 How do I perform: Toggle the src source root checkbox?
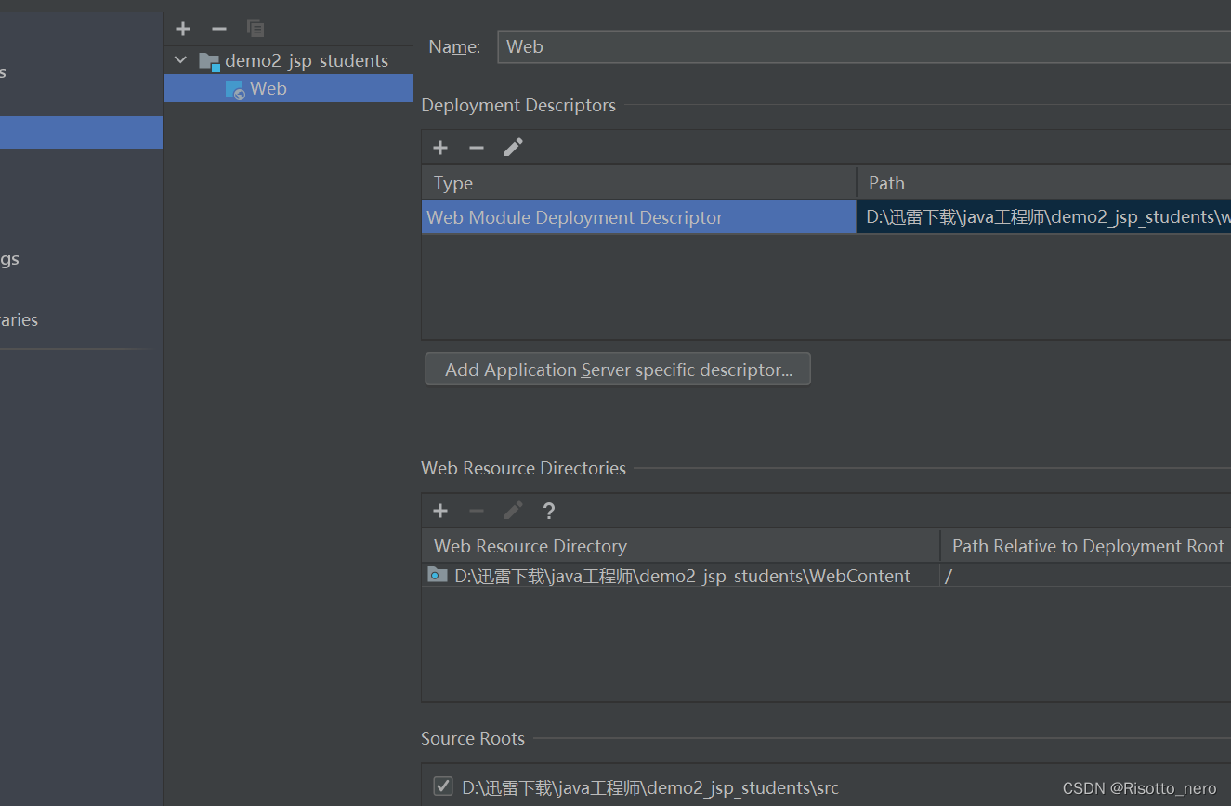(x=443, y=786)
